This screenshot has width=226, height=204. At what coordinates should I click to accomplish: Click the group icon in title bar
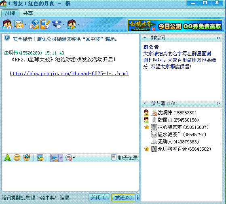pos(3,4)
